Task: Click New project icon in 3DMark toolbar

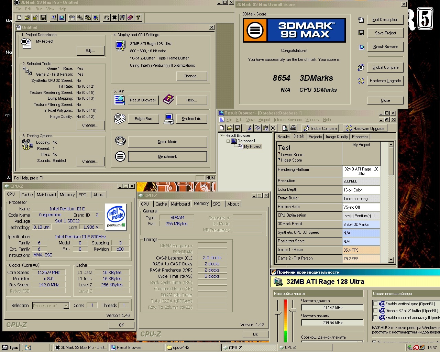Action: coord(19,18)
